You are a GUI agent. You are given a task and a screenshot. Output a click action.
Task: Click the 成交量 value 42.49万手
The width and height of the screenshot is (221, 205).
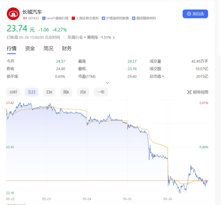[x=200, y=61]
